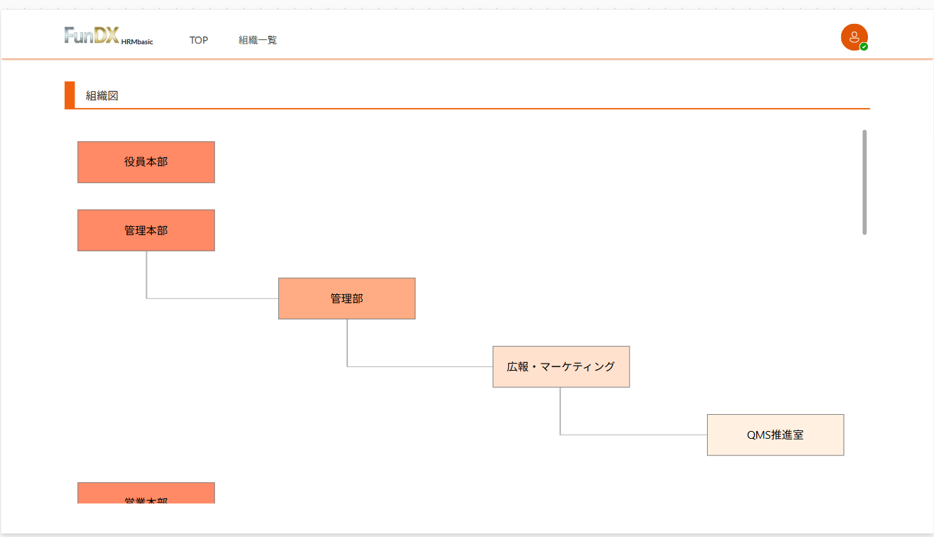934x537 pixels.
Task: Click the FunDX logo
Action: [92, 36]
